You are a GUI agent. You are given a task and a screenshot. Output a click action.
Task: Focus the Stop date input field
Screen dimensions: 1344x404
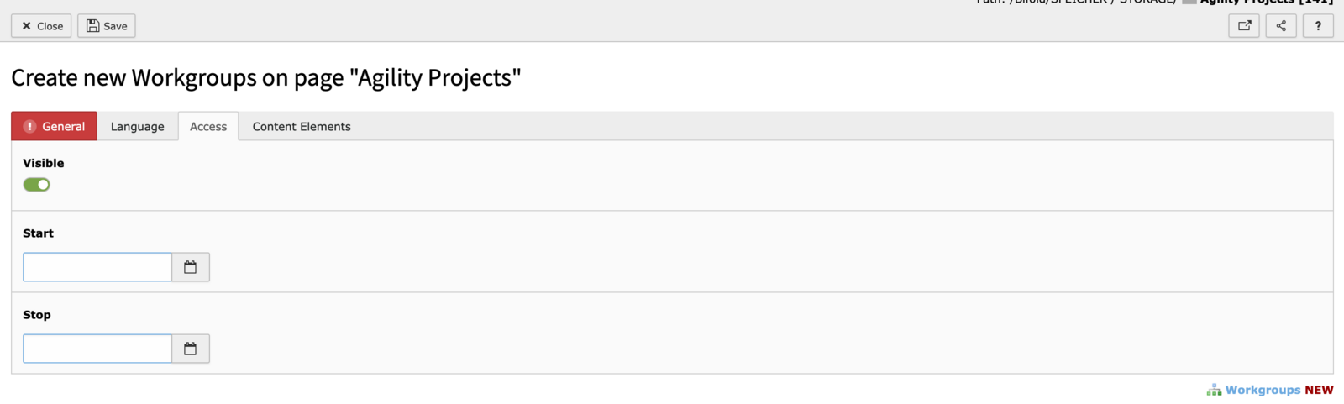pos(97,349)
